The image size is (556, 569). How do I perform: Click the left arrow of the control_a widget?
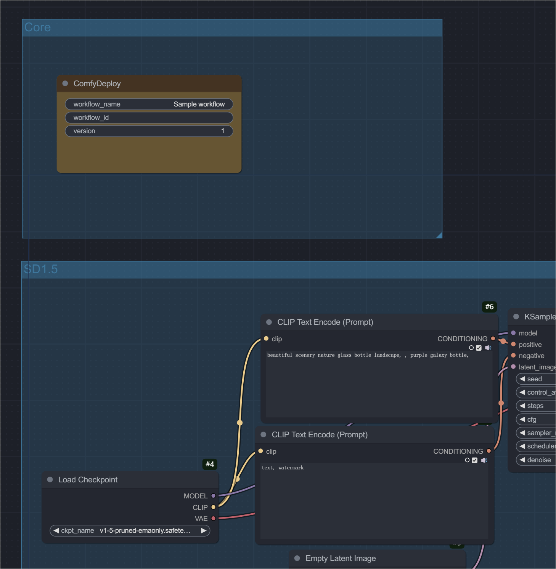coord(522,392)
